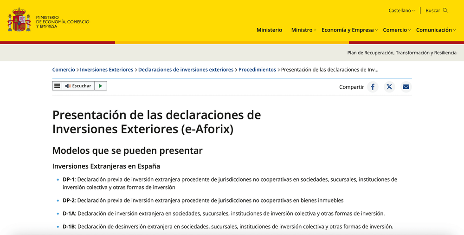
Task: Go to Plan de Recuperación, Transformación y Resiliencia
Action: (x=402, y=53)
